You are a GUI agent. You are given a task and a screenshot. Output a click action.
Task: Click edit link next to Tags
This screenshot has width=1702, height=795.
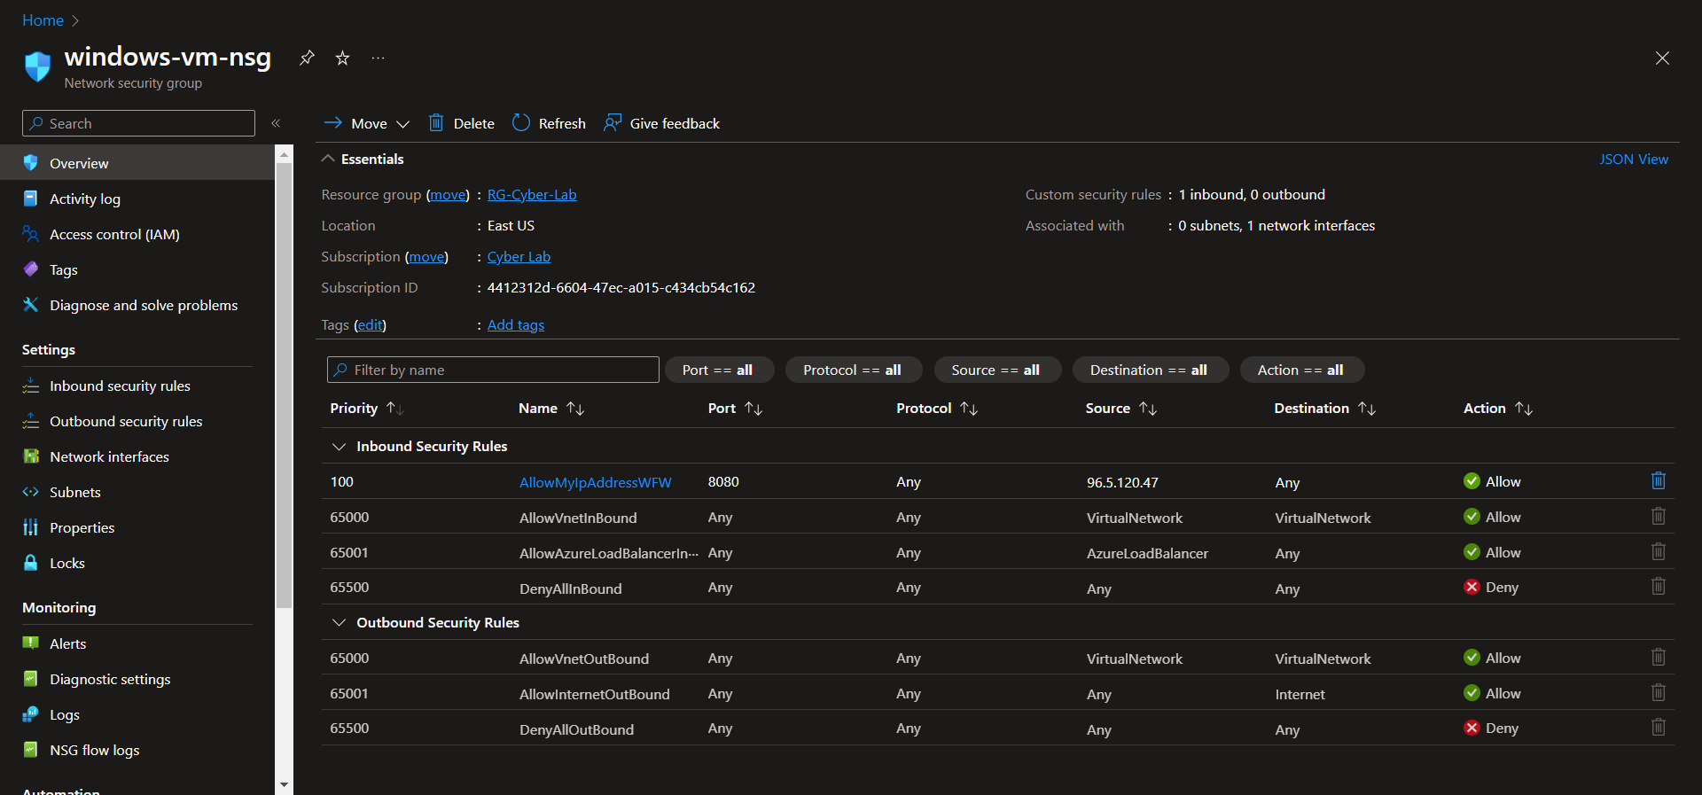pyautogui.click(x=370, y=324)
